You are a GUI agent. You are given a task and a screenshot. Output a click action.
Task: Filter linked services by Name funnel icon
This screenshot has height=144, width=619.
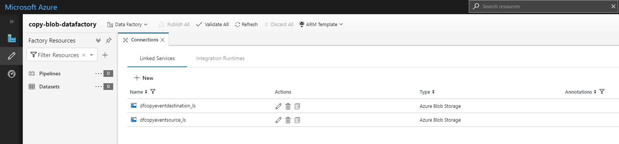tap(153, 92)
